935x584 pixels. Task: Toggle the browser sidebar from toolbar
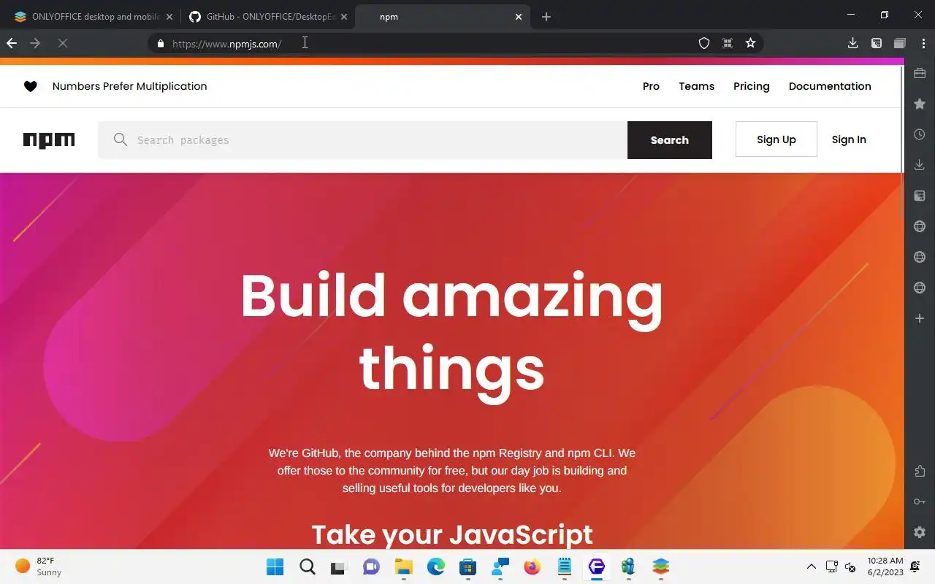click(877, 44)
